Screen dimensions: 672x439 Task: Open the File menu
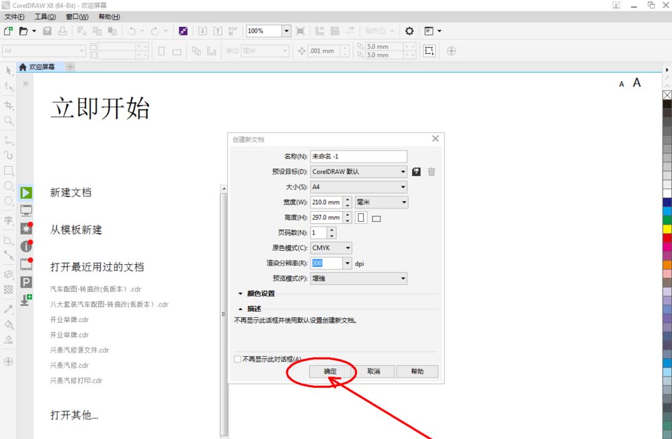pos(15,17)
